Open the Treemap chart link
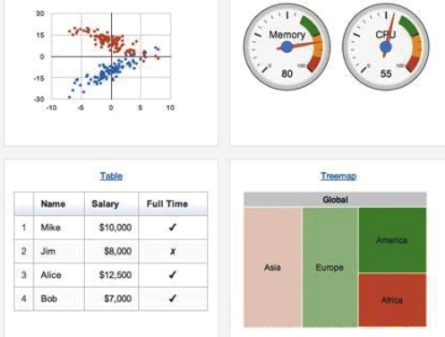 point(338,176)
